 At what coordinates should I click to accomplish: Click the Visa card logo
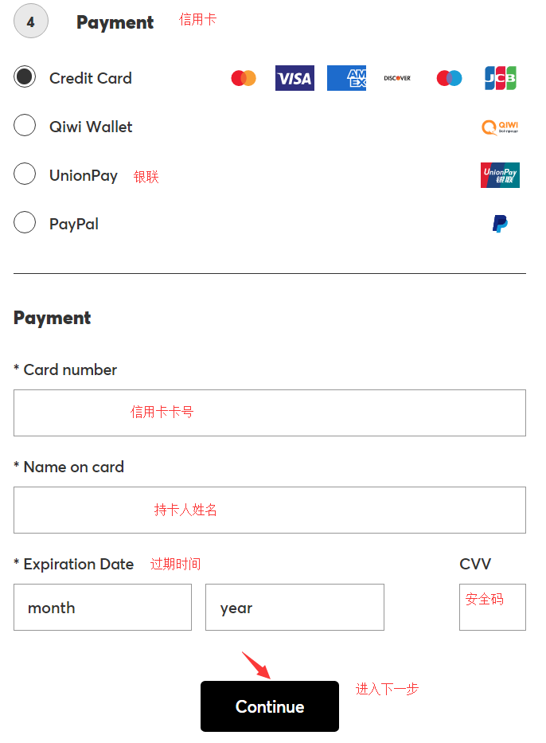[x=294, y=78]
